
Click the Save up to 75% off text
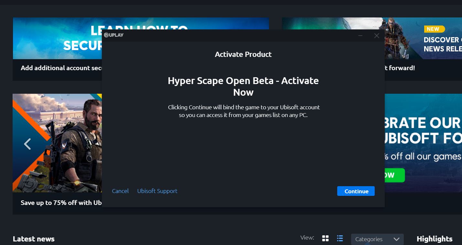tap(61, 203)
